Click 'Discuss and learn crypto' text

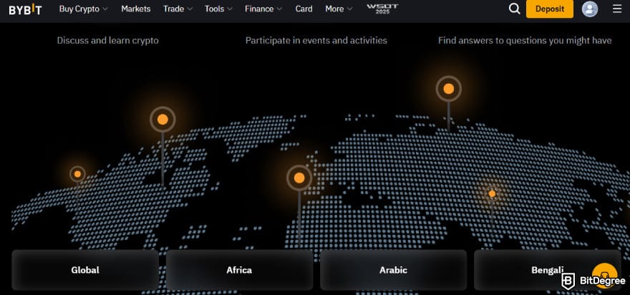(x=107, y=41)
